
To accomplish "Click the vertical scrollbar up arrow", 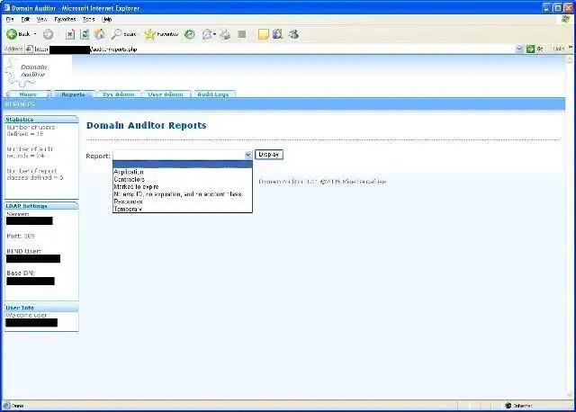I will point(570,59).
